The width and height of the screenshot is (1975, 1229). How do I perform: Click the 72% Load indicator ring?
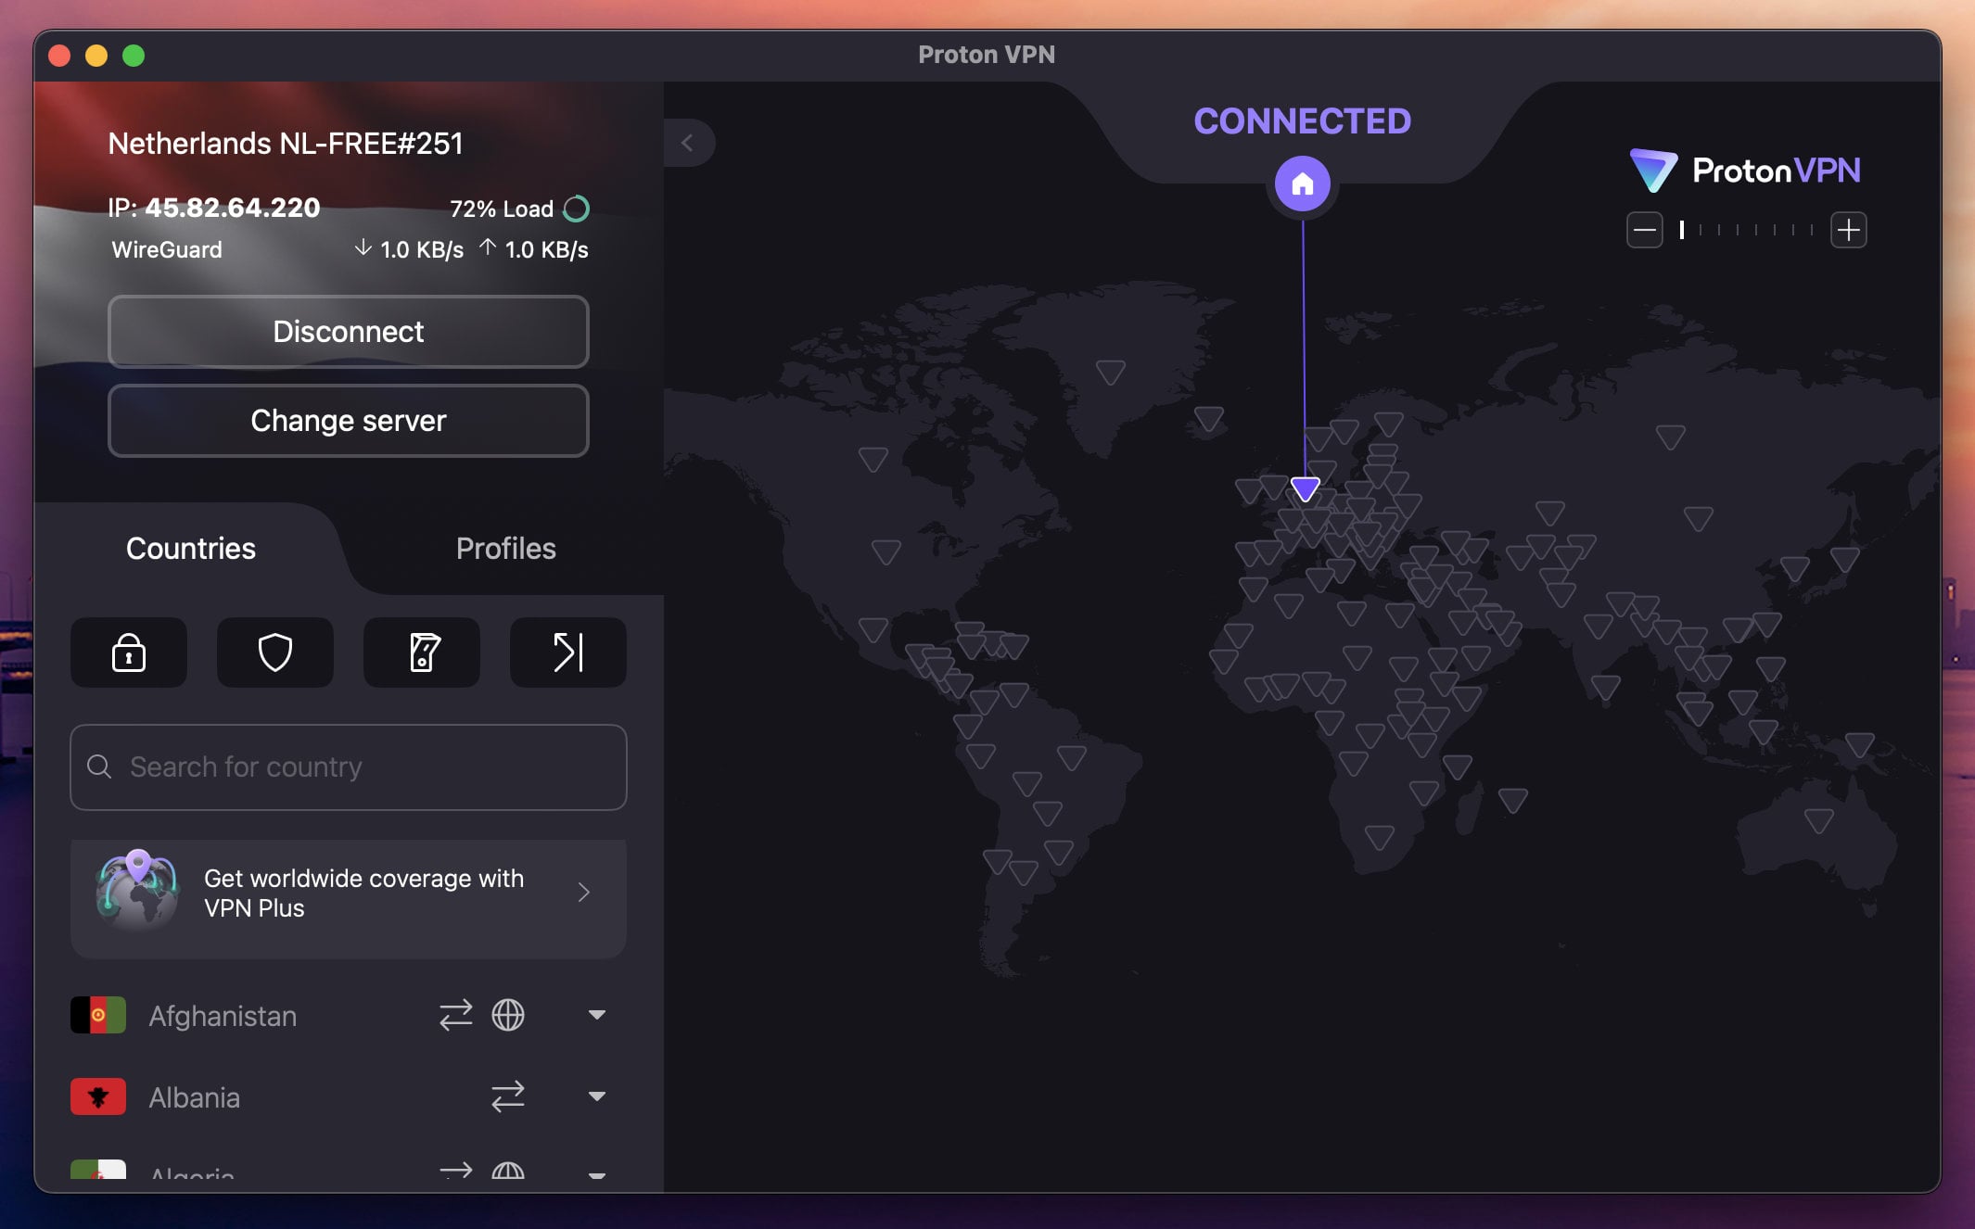coord(577,209)
